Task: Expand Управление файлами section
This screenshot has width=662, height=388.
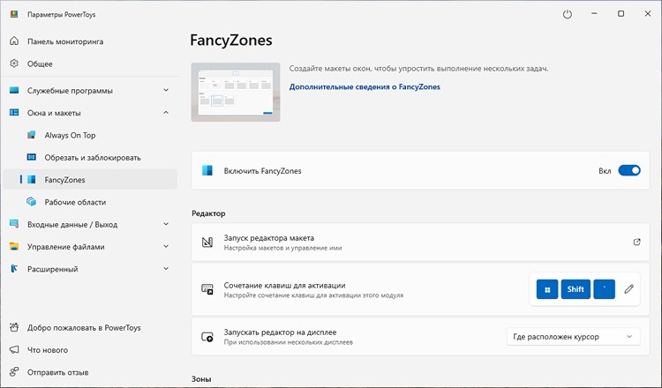Action: click(x=90, y=247)
